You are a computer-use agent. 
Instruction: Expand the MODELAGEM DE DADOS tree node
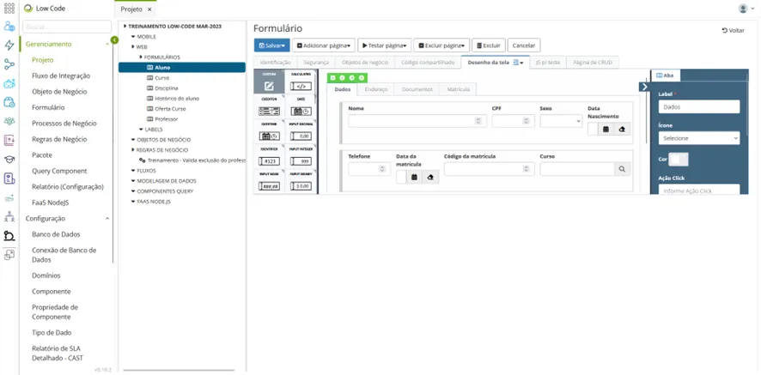pyautogui.click(x=132, y=181)
